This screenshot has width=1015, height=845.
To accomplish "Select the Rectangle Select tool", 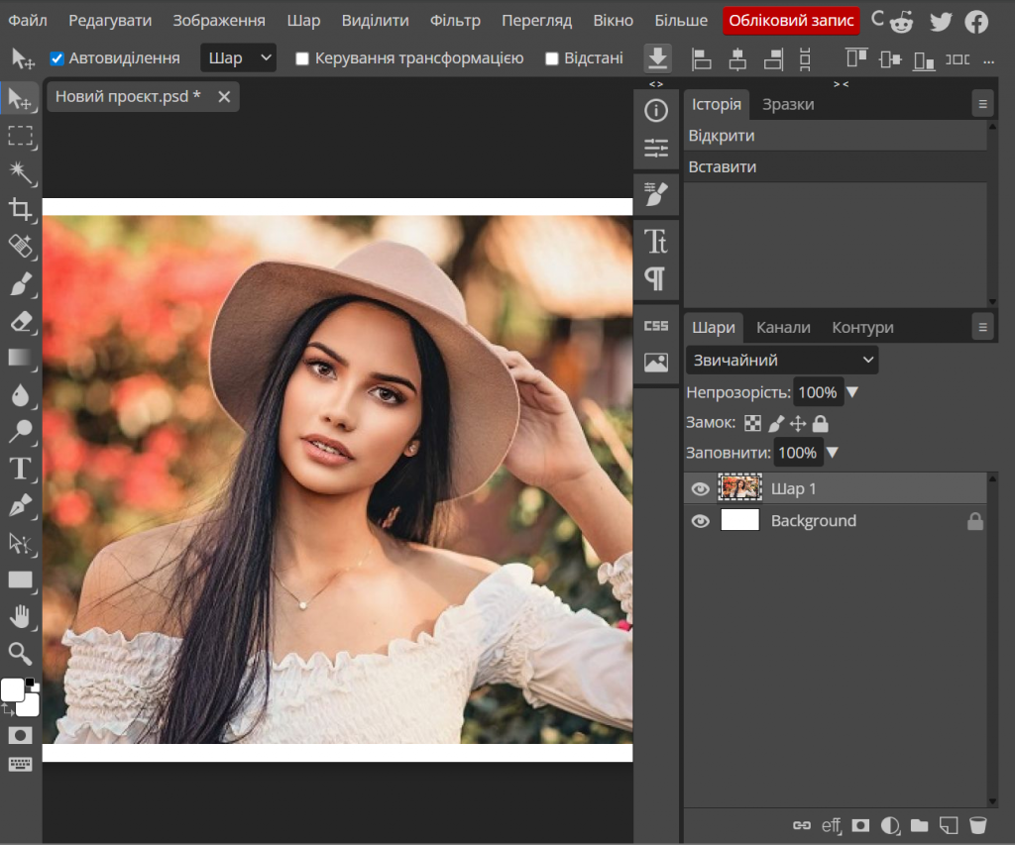I will click(x=20, y=136).
